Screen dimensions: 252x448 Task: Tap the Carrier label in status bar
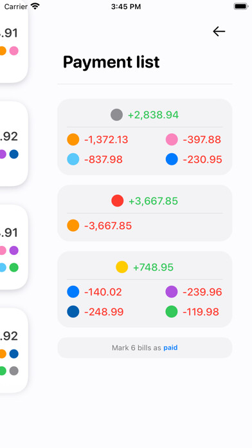(x=15, y=6)
